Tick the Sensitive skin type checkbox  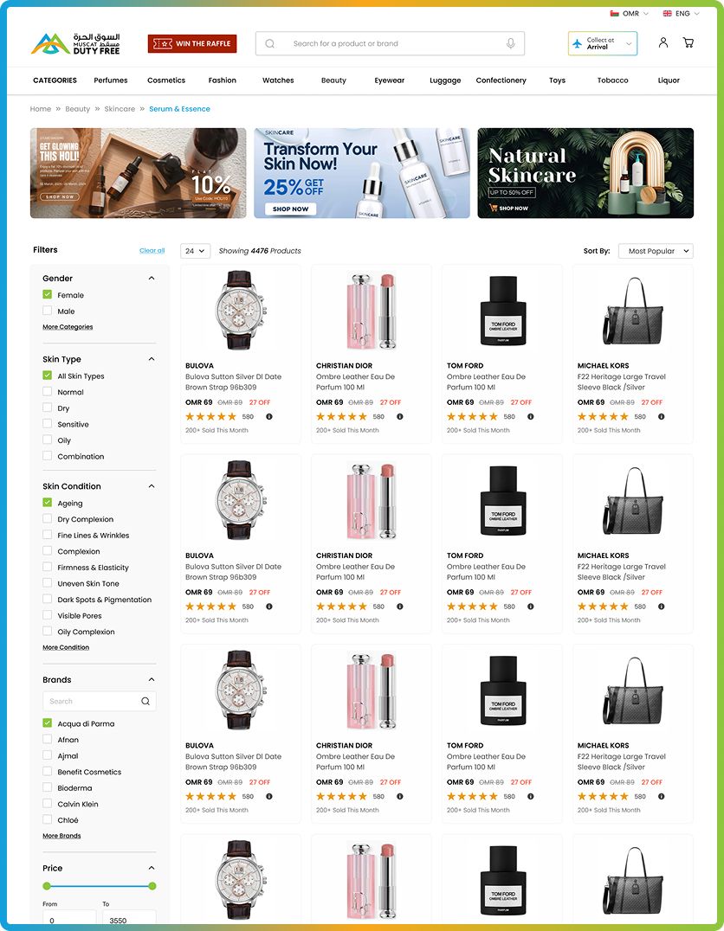pyautogui.click(x=47, y=424)
